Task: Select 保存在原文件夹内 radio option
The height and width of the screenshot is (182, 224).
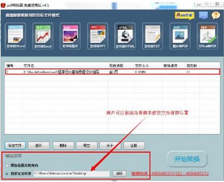Action: pos(7,166)
